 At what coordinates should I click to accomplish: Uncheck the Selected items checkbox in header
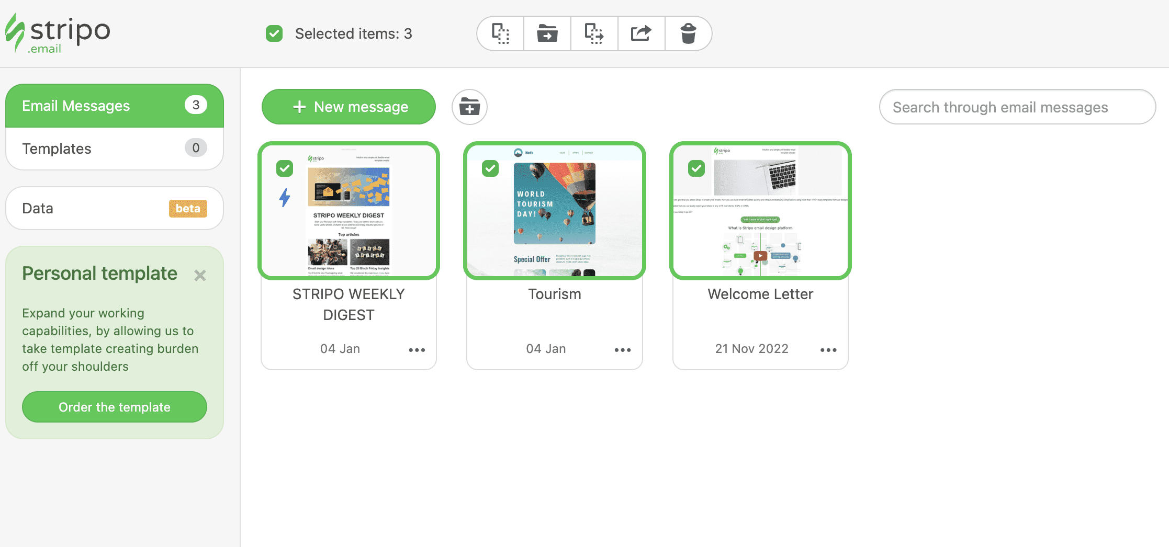(x=274, y=33)
